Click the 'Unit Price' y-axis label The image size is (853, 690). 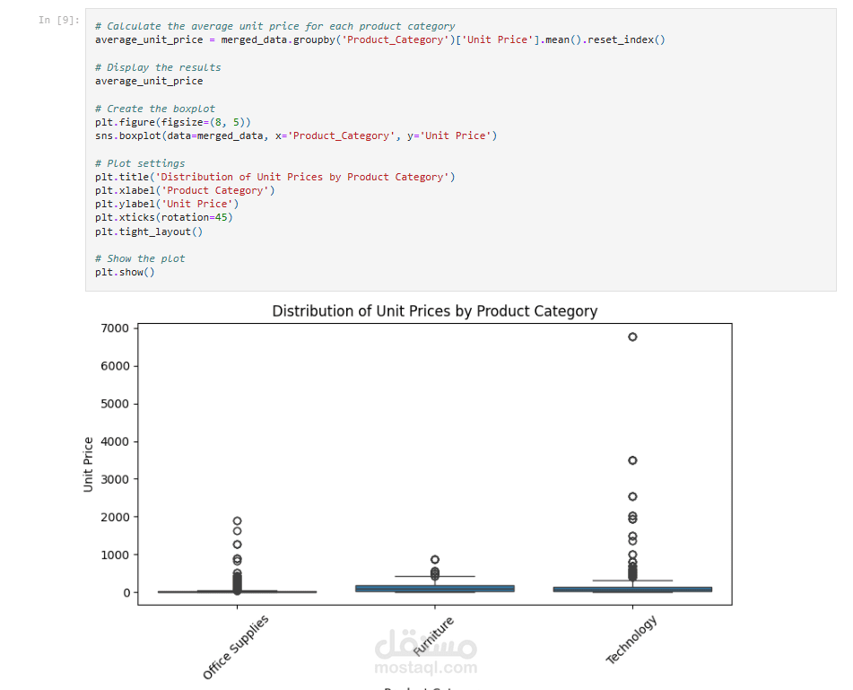pos(88,464)
